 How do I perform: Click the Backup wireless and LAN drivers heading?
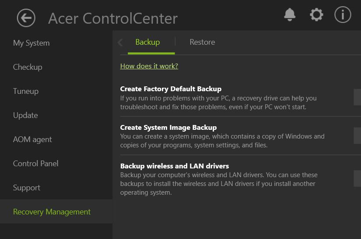pos(175,166)
